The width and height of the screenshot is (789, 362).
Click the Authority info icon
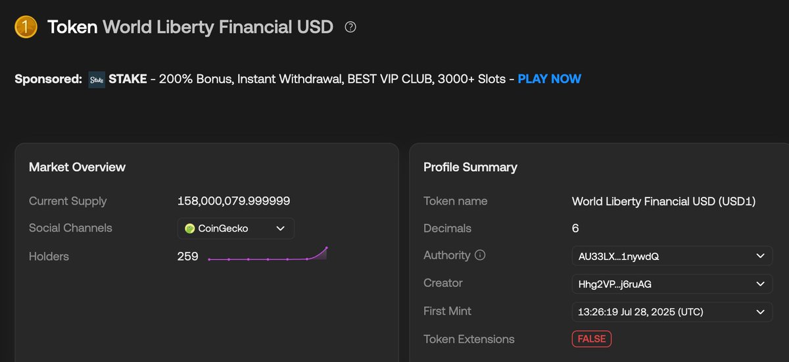(x=480, y=255)
